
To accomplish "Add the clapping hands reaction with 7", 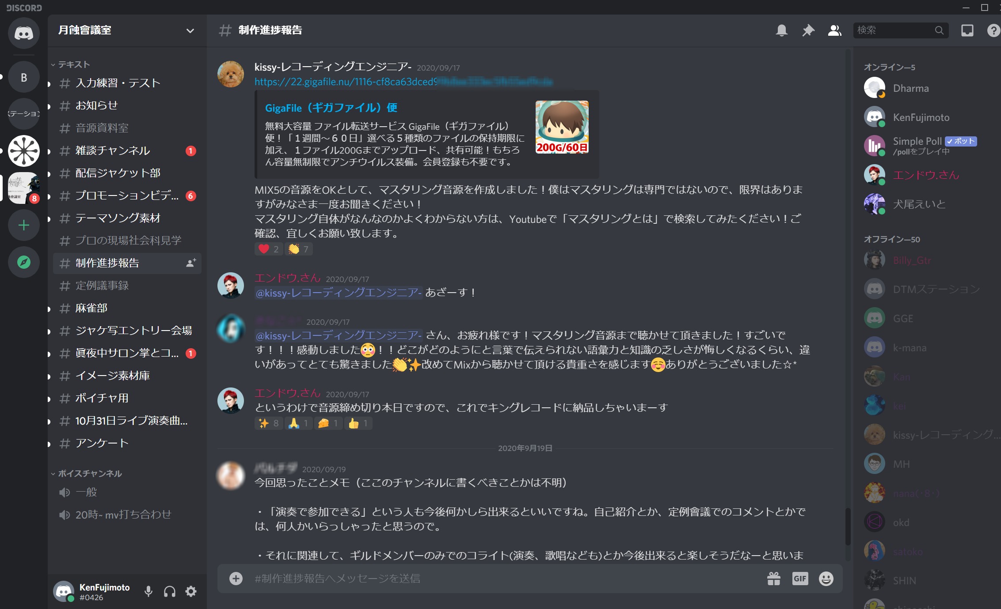I will [x=299, y=249].
